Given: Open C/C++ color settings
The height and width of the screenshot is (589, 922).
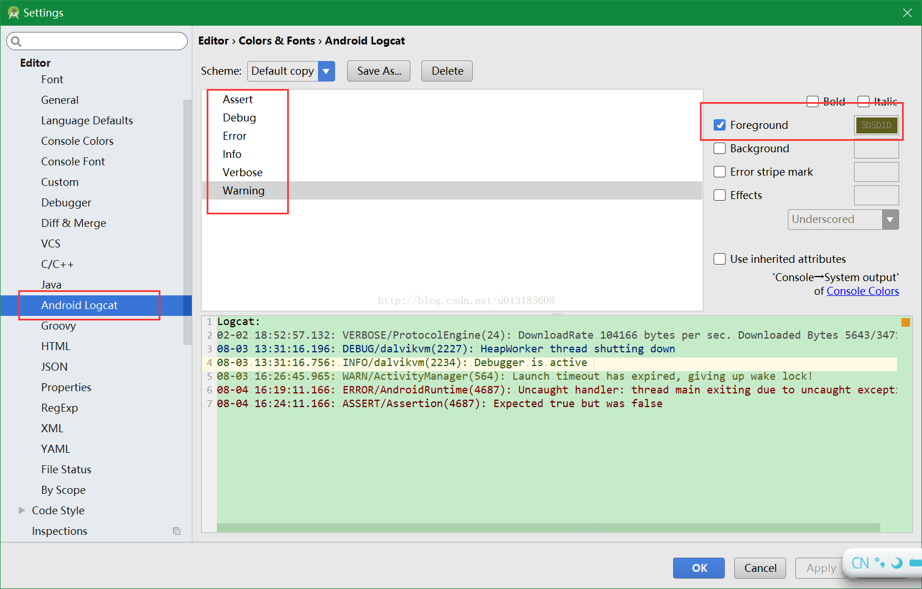Looking at the screenshot, I should 57,264.
